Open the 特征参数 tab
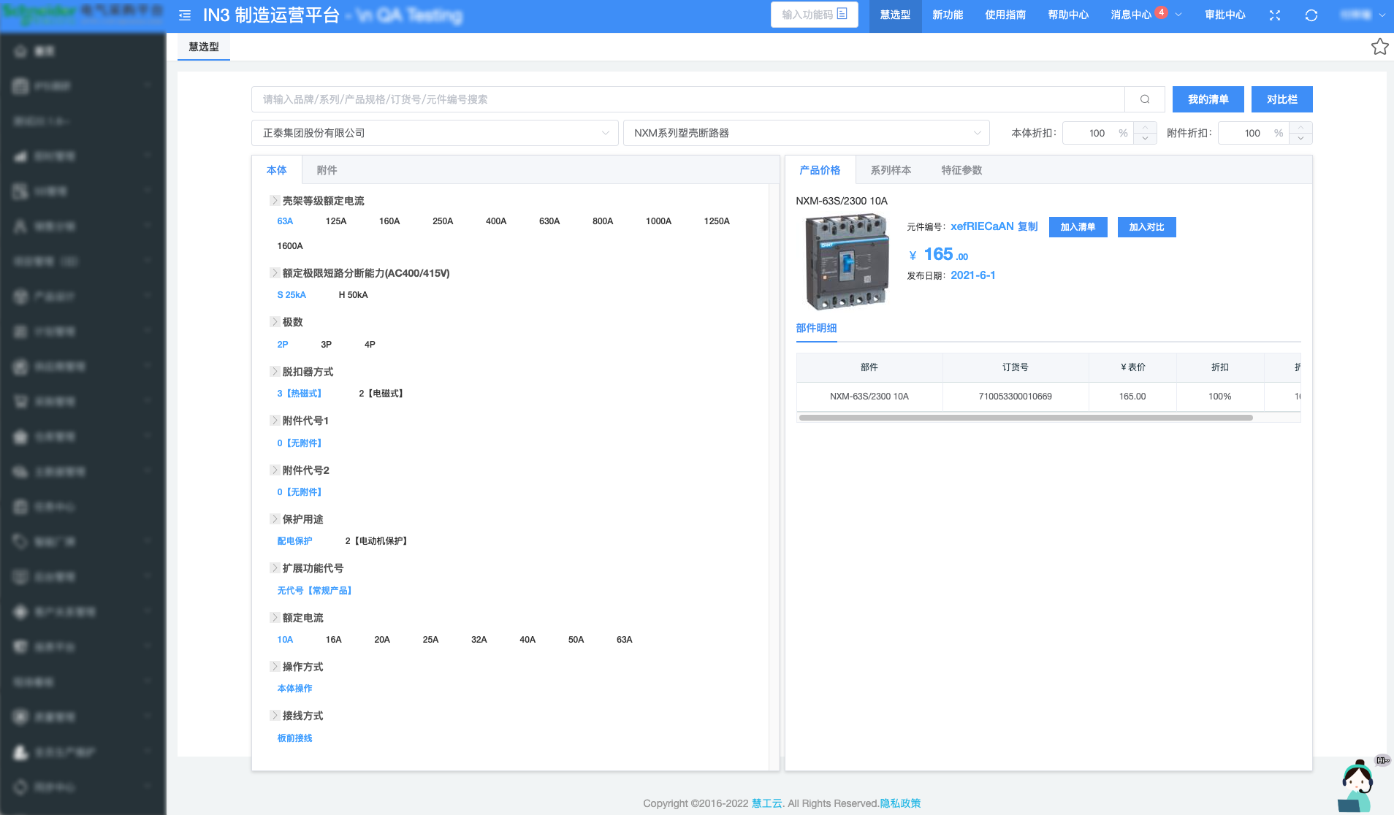Image resolution: width=1394 pixels, height=815 pixels. (x=961, y=170)
